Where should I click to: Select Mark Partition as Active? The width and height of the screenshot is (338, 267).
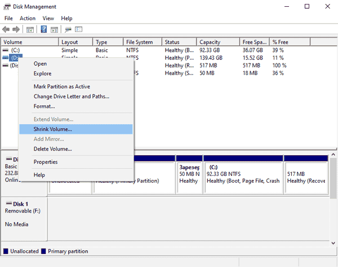tap(76, 87)
